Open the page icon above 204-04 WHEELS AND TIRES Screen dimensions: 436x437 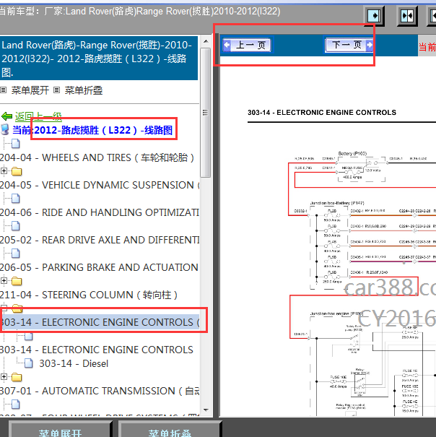(x=16, y=144)
